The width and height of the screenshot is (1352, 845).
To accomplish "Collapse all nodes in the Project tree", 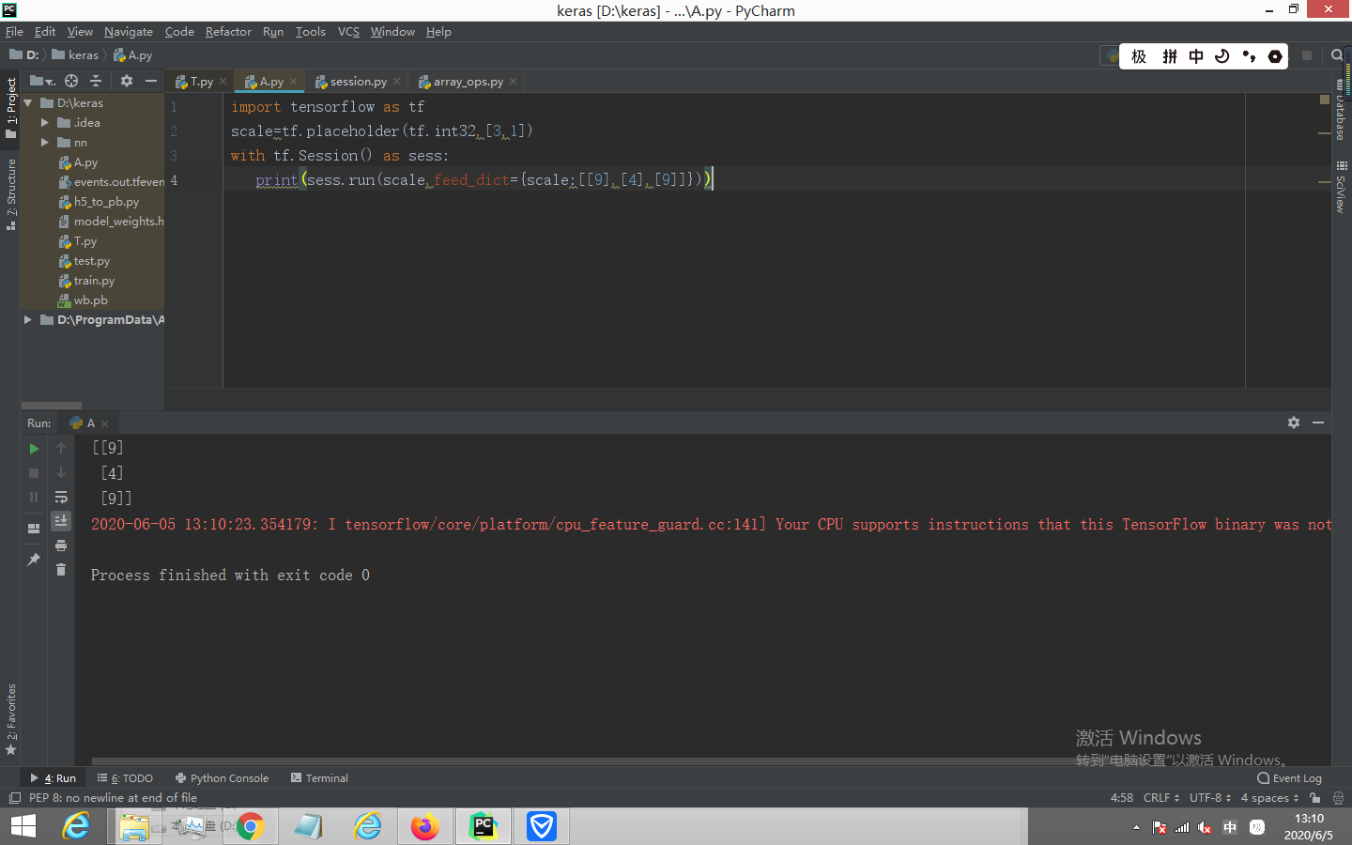I will pyautogui.click(x=96, y=82).
